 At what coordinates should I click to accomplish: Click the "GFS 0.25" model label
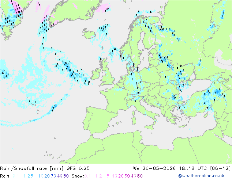click(x=78, y=168)
